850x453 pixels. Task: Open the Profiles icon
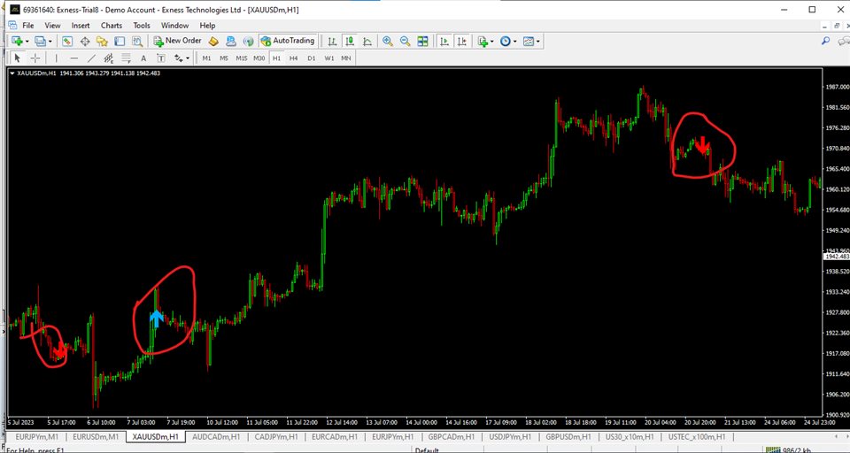click(40, 42)
